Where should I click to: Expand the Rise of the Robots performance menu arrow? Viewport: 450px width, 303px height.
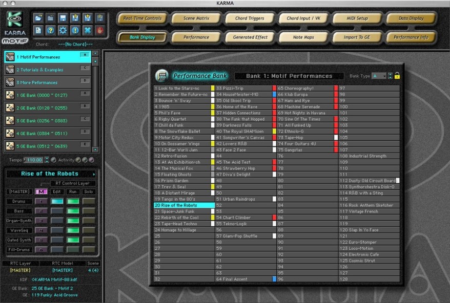click(94, 174)
